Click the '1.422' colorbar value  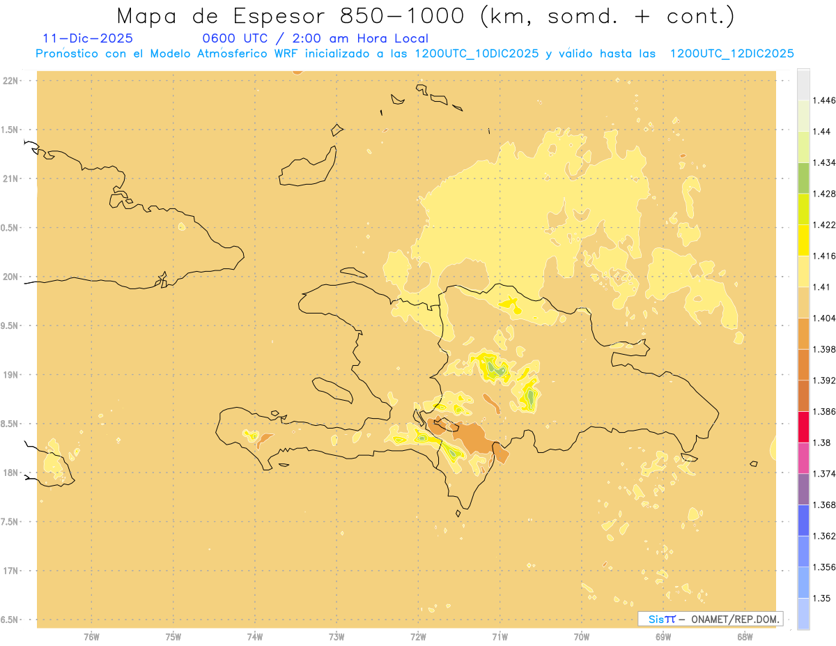coord(824,224)
